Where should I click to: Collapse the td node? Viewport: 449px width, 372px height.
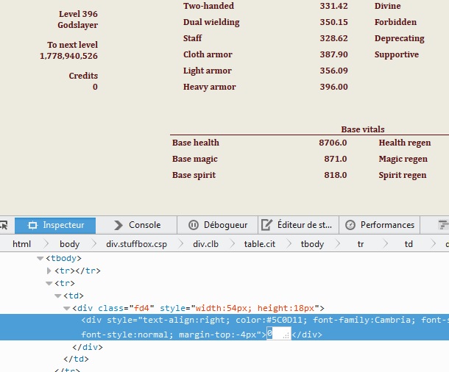(x=58, y=296)
